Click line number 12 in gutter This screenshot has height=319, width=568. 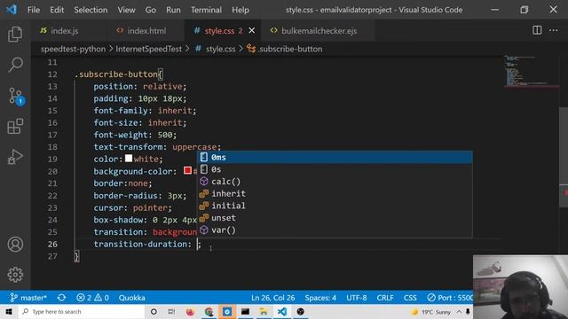coord(52,74)
